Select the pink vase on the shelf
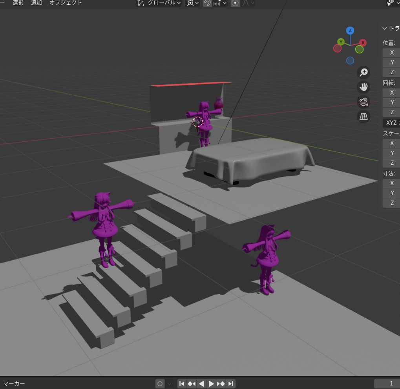The image size is (400, 389). (219, 104)
